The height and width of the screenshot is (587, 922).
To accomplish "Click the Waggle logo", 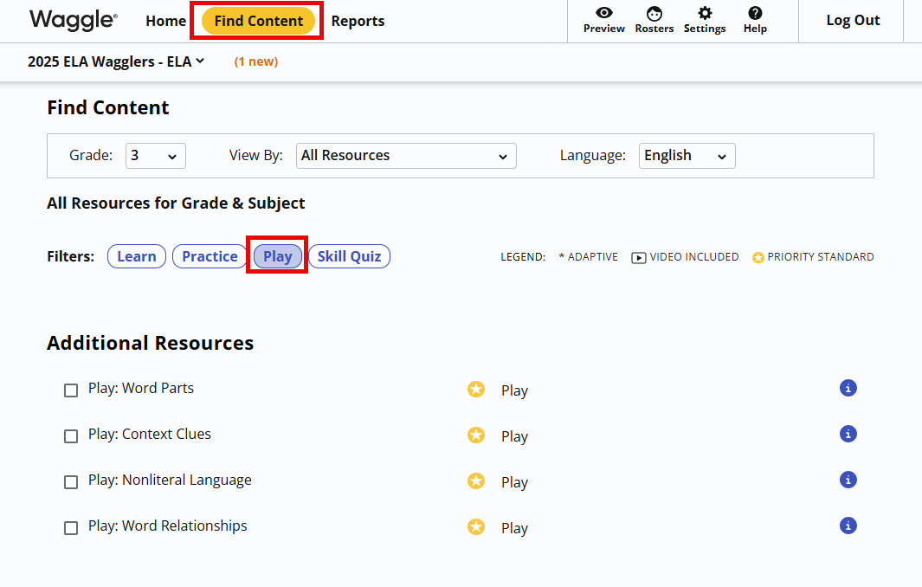I will [74, 20].
